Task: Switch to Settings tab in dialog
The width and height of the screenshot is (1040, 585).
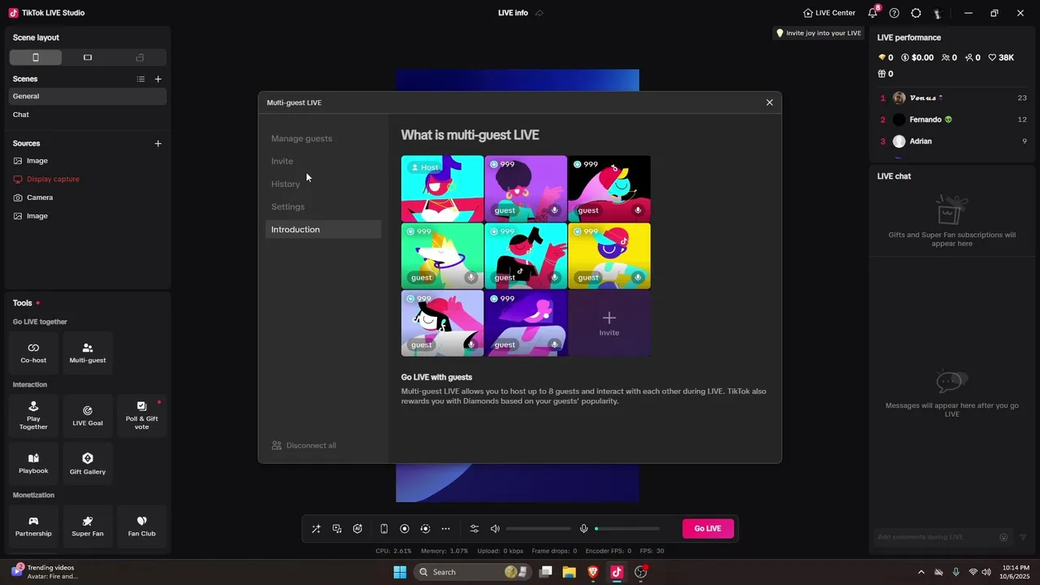Action: [x=323, y=206]
